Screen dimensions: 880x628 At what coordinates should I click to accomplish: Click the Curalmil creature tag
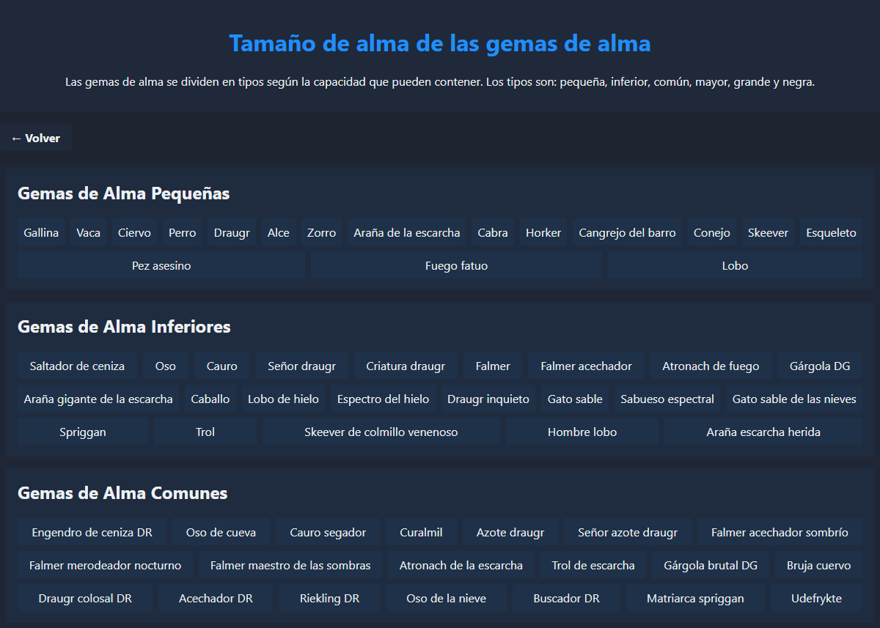click(x=418, y=532)
